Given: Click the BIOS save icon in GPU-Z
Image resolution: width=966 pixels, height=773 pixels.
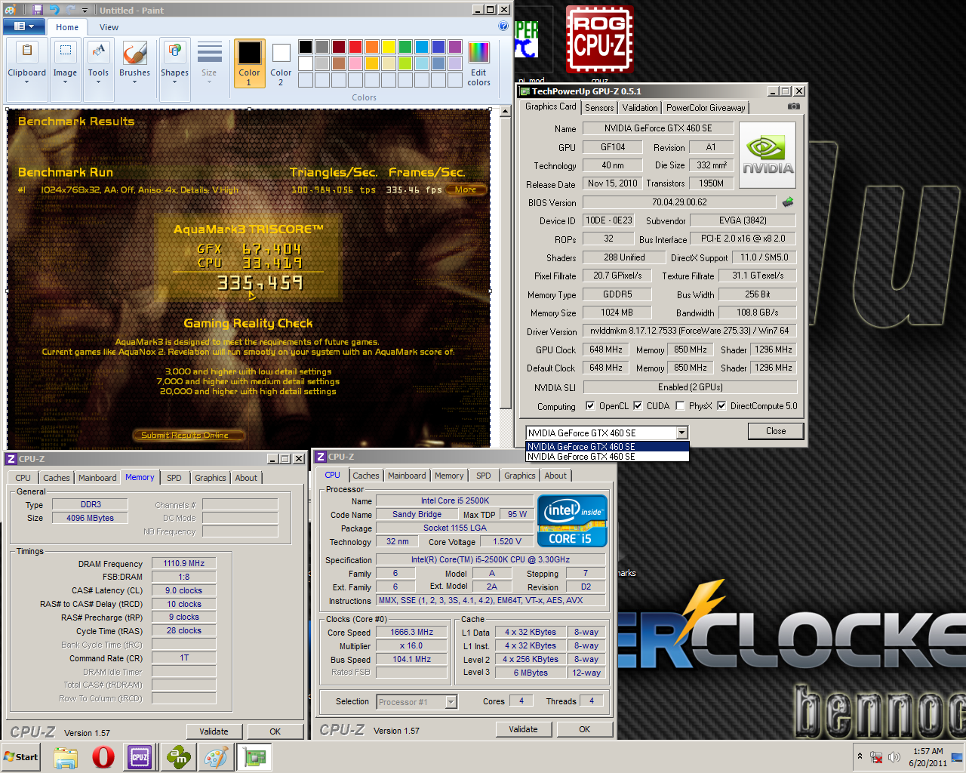Looking at the screenshot, I should pos(788,202).
